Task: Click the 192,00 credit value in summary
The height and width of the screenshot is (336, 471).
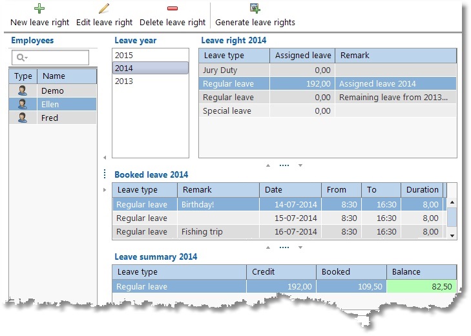Action: click(300, 286)
